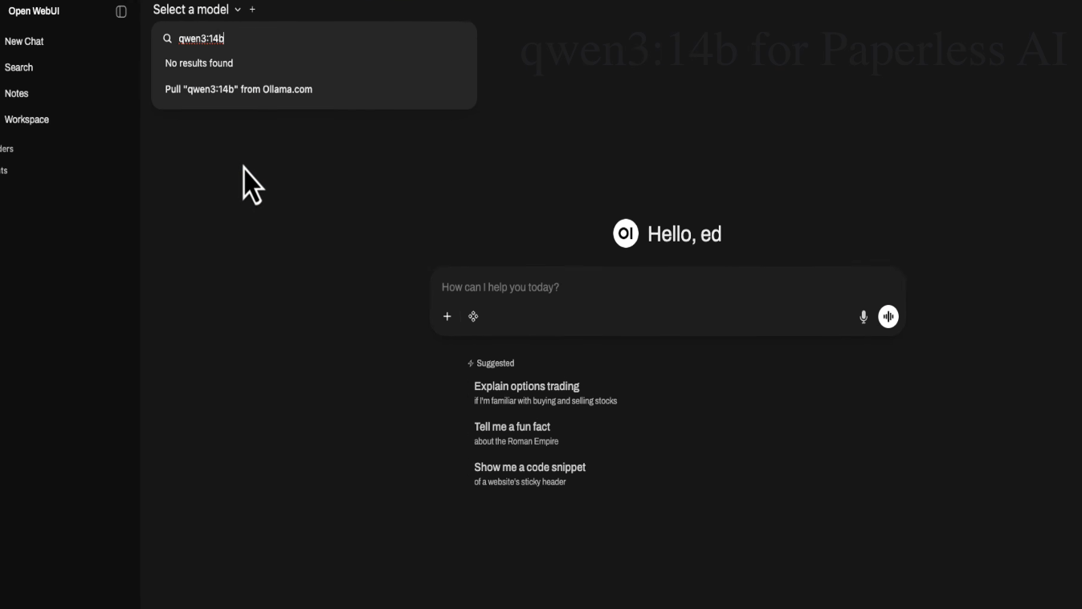
Task: Click the magnifier icon in model search
Action: (x=167, y=39)
